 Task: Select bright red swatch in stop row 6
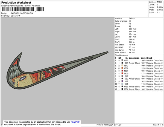(x=122, y=73)
